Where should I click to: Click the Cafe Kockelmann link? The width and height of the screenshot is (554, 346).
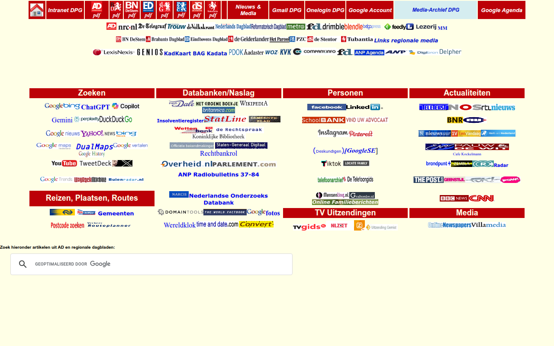coord(467,154)
